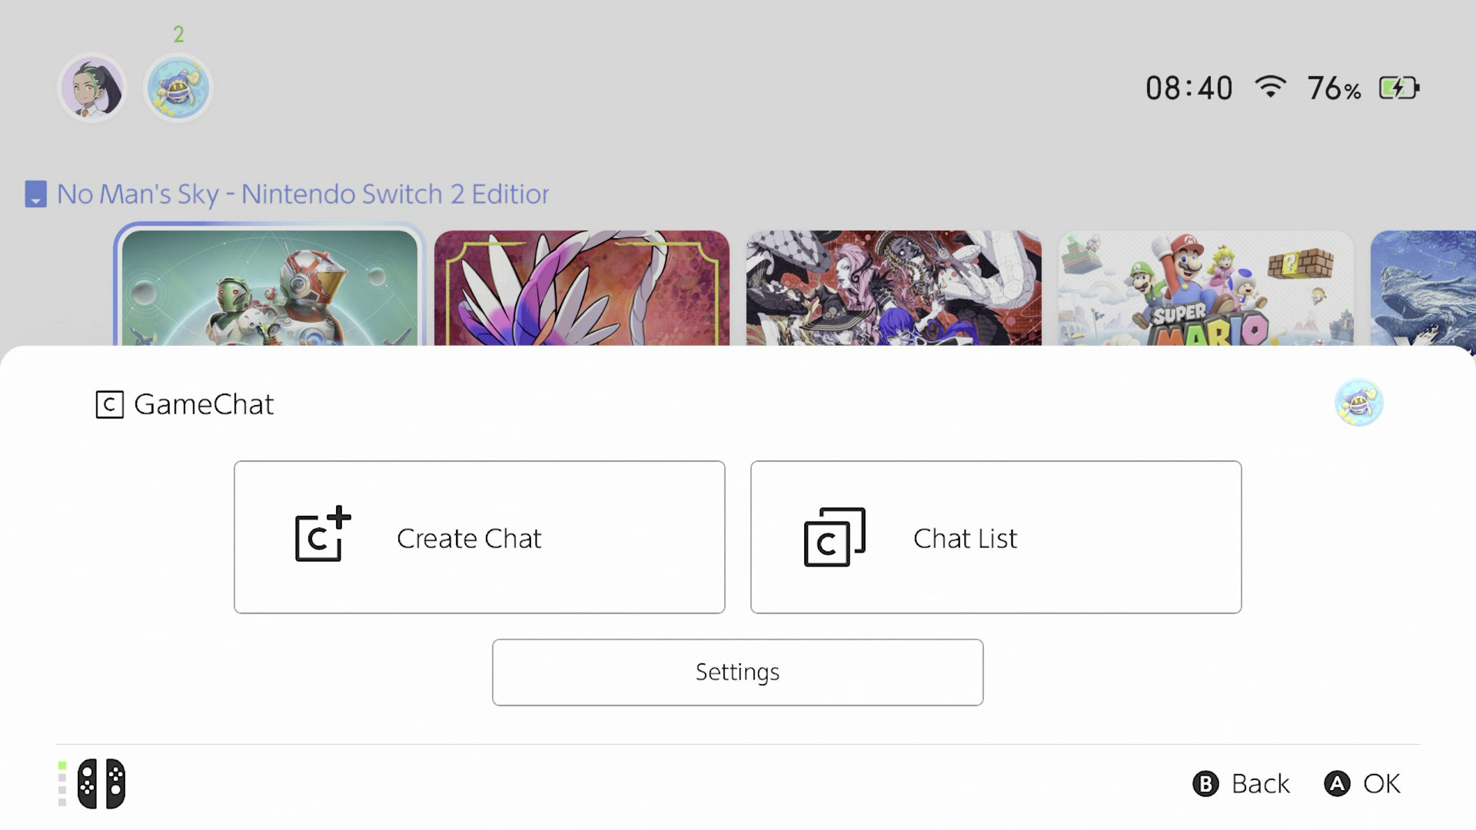Select the Magolor avatar in GameChat panel

(1358, 402)
